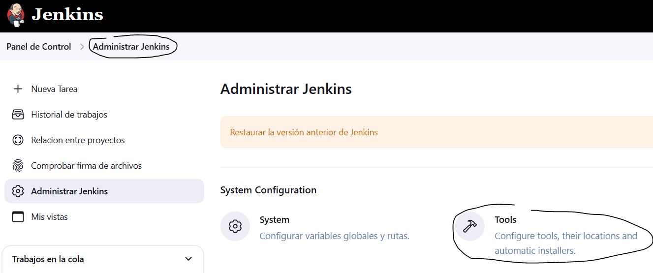Click Restaurar la versión anterior de Jenkins
The height and width of the screenshot is (273, 653).
coord(304,132)
